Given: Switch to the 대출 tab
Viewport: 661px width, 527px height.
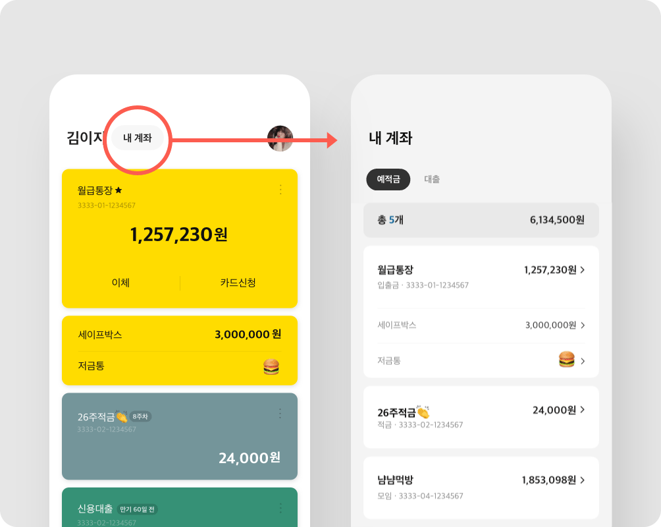Looking at the screenshot, I should tap(432, 179).
